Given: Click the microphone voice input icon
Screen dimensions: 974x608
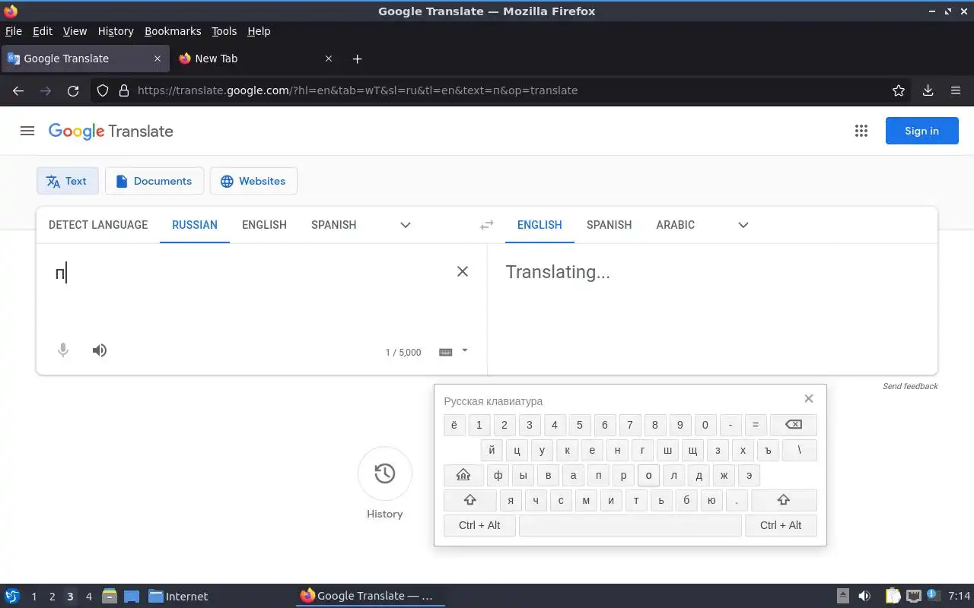Looking at the screenshot, I should (63, 350).
